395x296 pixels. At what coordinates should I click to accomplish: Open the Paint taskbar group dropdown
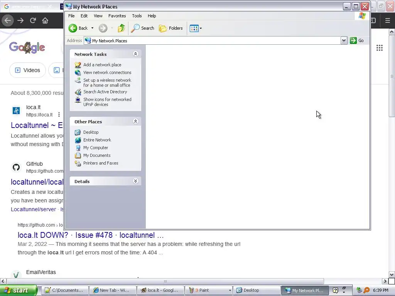(x=230, y=291)
